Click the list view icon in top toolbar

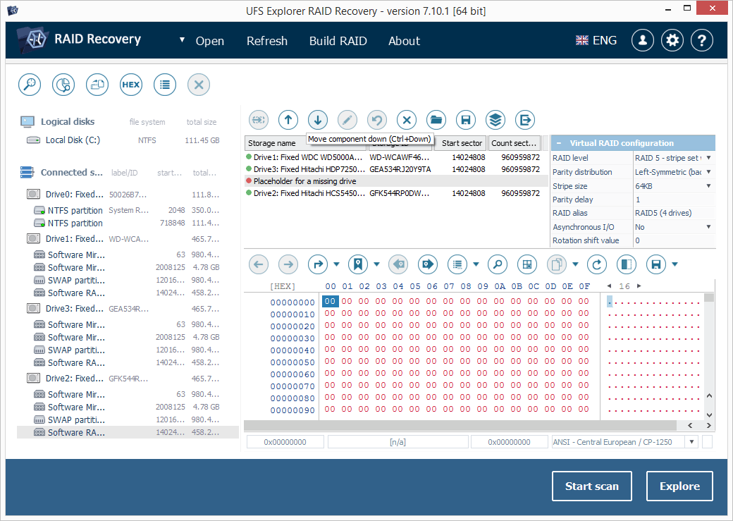[164, 85]
